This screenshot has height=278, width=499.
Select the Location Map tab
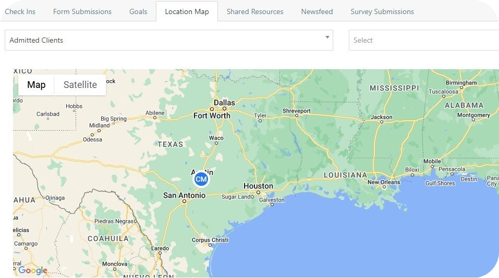pyautogui.click(x=187, y=11)
